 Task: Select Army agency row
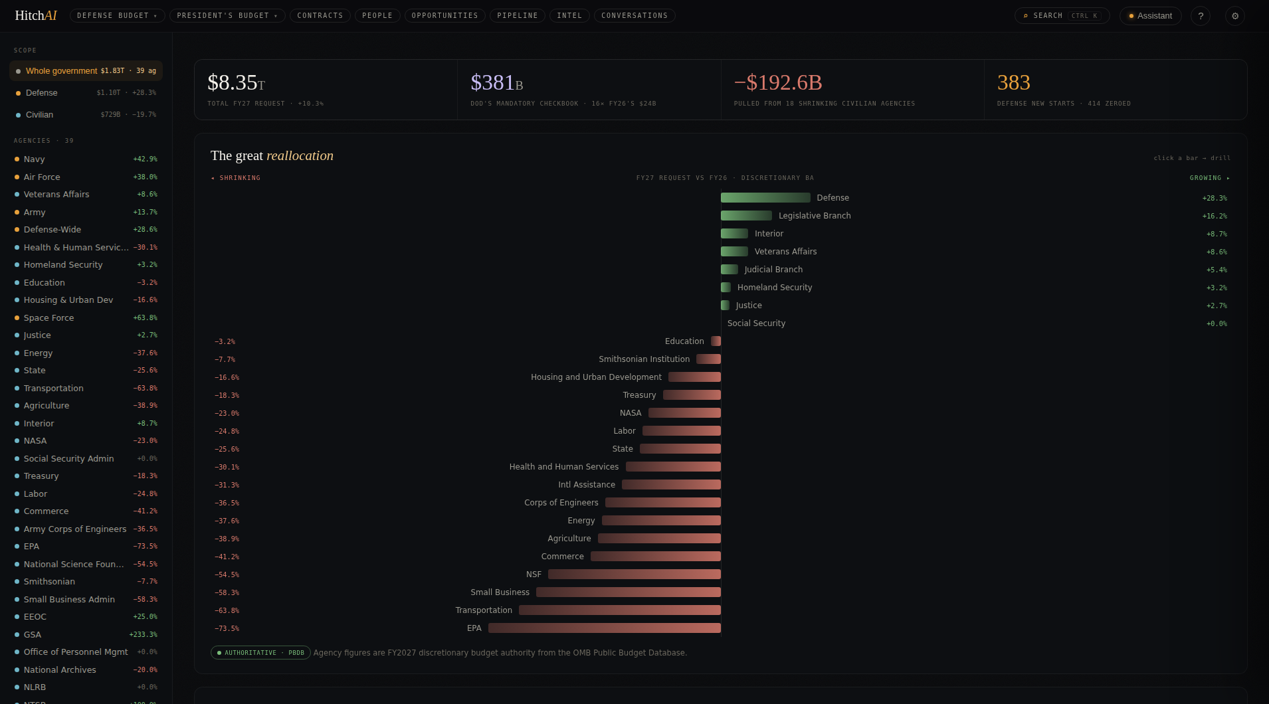pyautogui.click(x=86, y=213)
